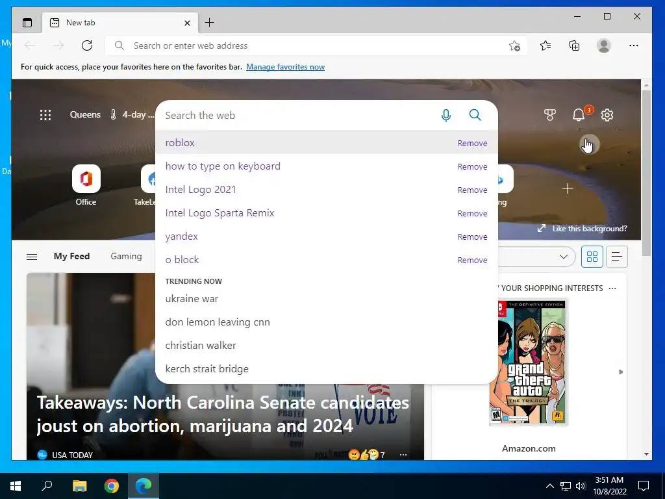Open Microsoft Rewards trophy icon
This screenshot has width=665, height=499.
point(549,115)
